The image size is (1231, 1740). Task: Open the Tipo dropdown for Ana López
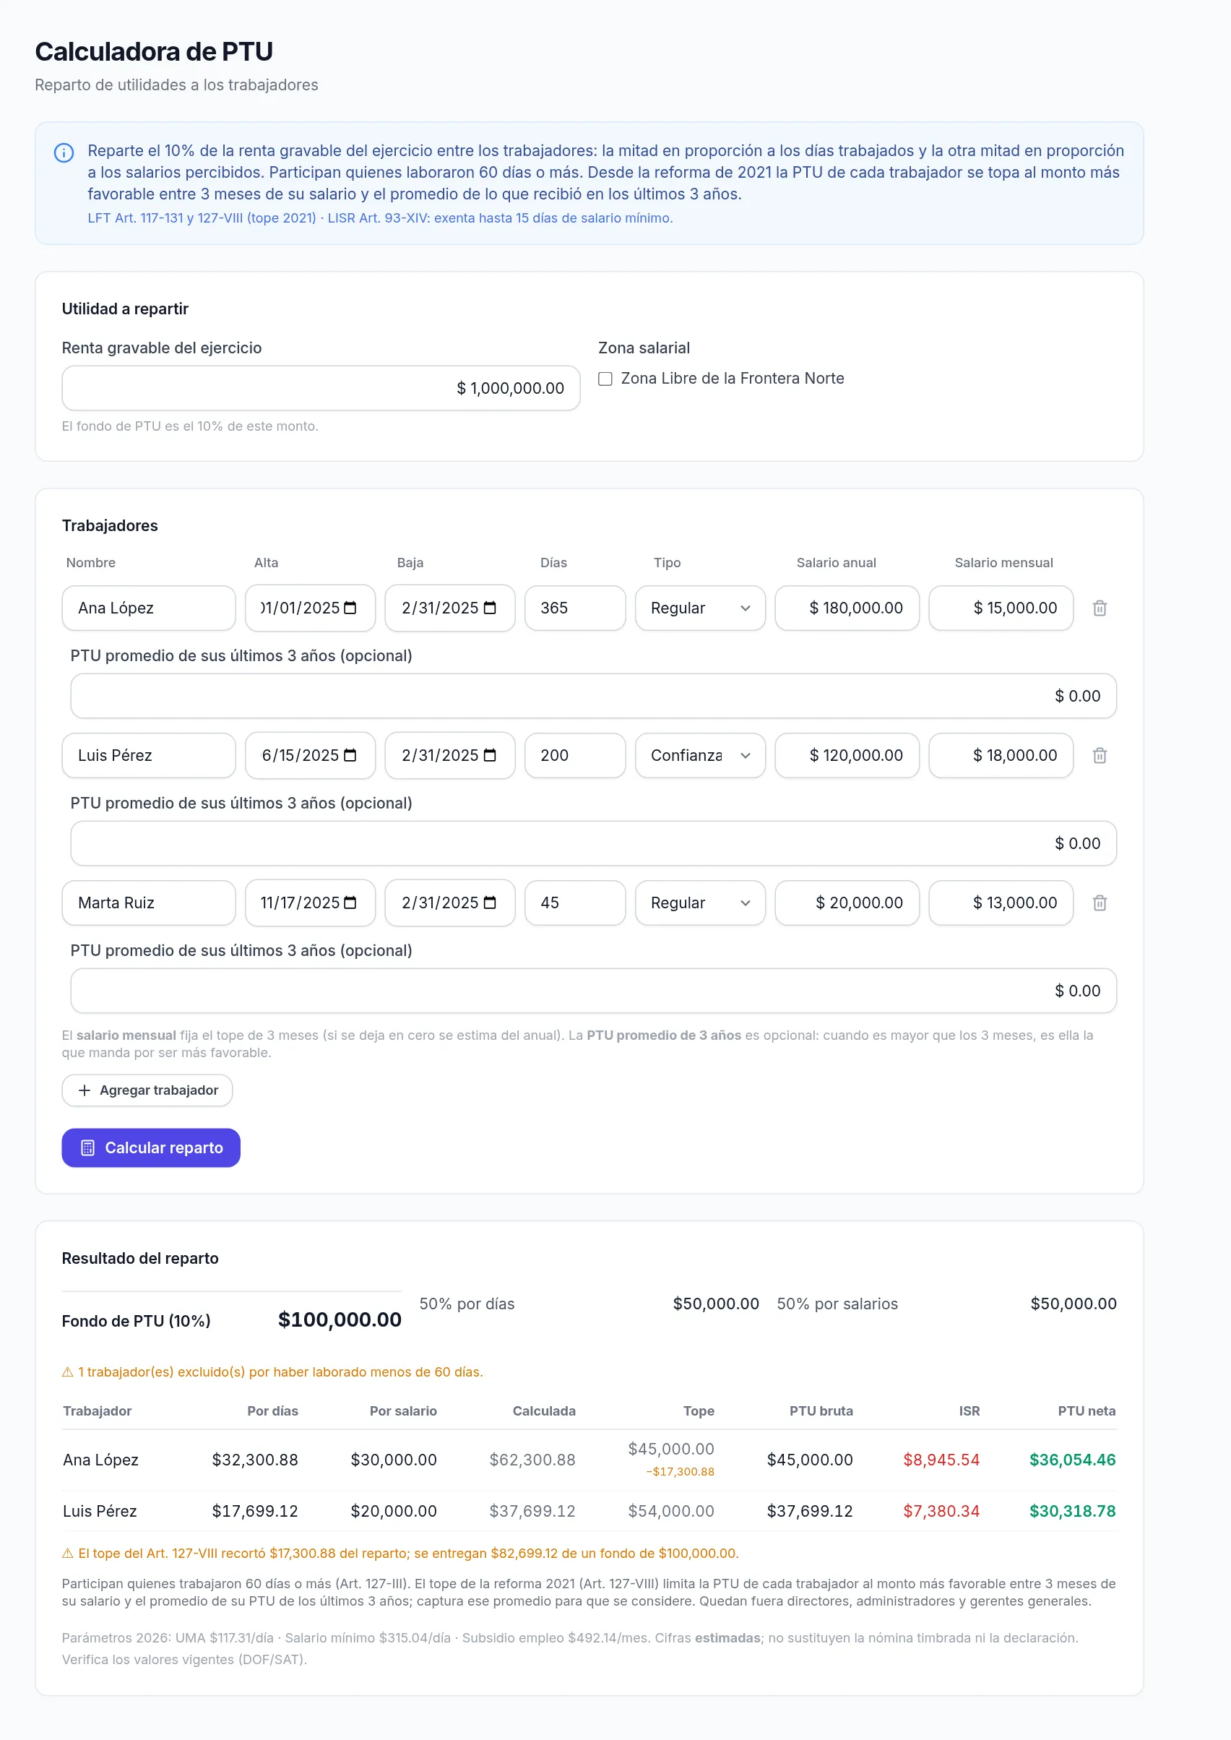click(x=699, y=608)
